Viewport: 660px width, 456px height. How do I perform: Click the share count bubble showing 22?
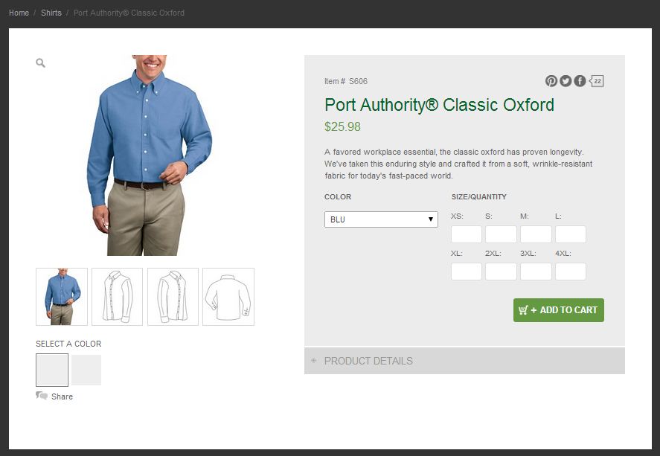597,81
